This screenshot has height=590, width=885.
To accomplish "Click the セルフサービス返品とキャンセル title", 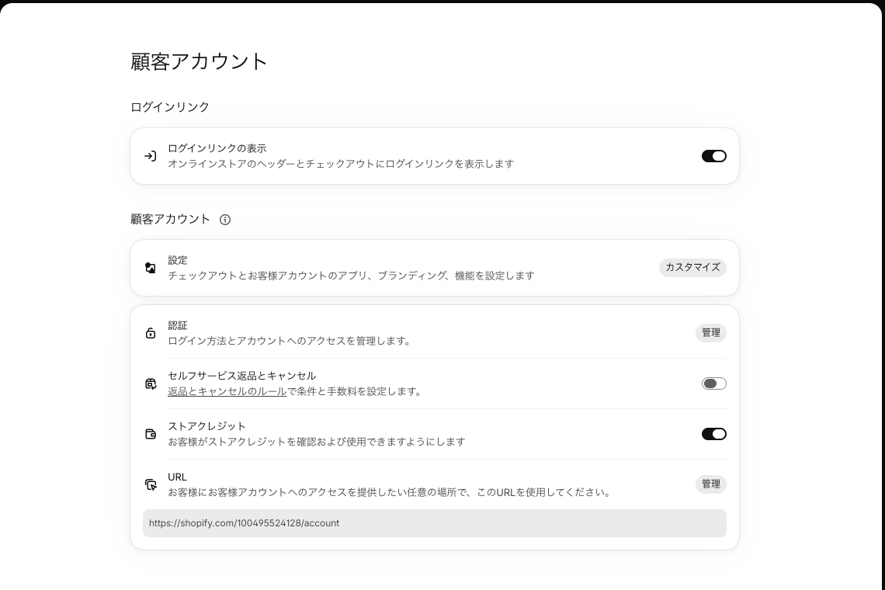I will [242, 376].
